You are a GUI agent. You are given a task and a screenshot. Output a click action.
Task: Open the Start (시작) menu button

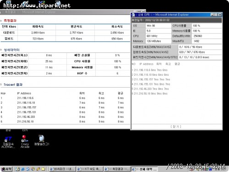[x=6, y=169]
